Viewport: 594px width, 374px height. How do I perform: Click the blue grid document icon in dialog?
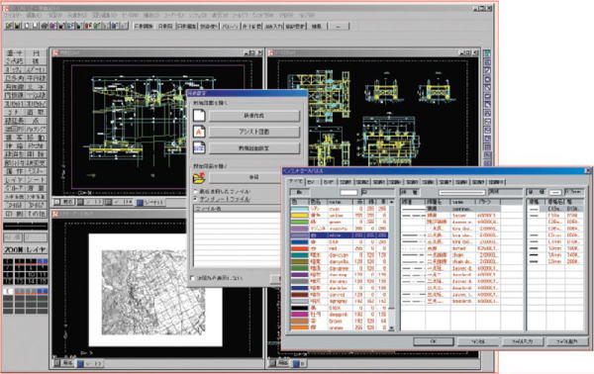click(199, 148)
